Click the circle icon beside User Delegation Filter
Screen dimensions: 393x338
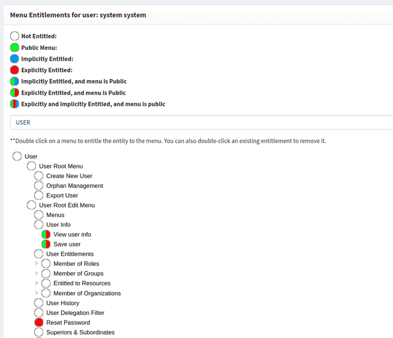[x=39, y=313]
